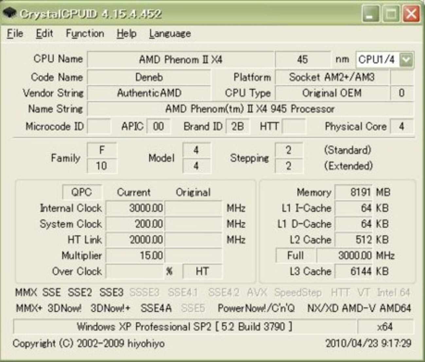The width and height of the screenshot is (425, 362).
Task: Click the 3DNow!+ feature flag
Action: [111, 308]
